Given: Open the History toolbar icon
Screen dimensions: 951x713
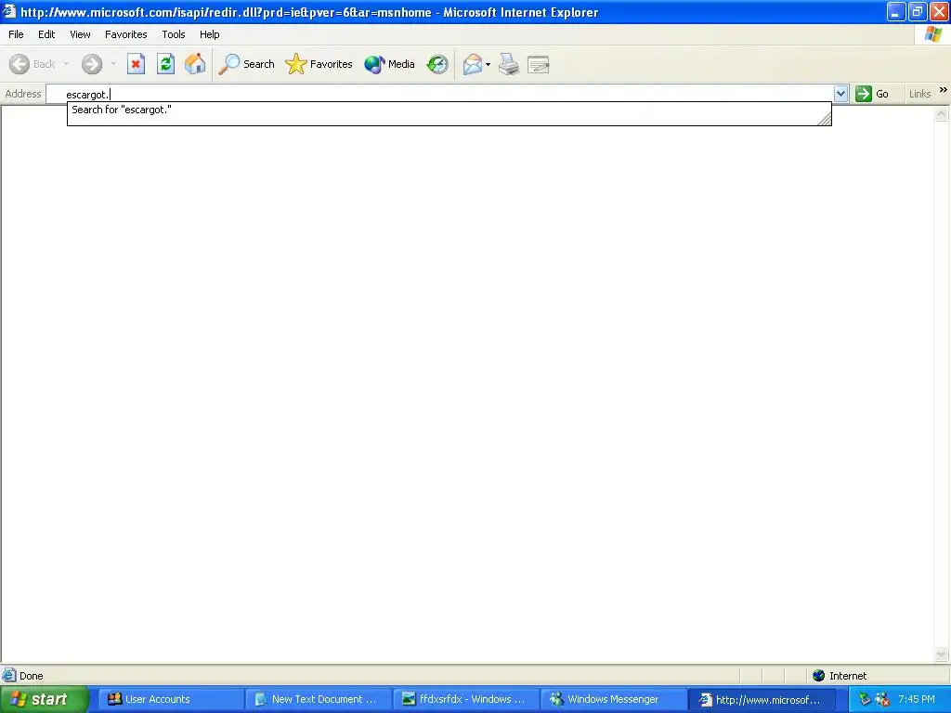Looking at the screenshot, I should click(x=437, y=64).
